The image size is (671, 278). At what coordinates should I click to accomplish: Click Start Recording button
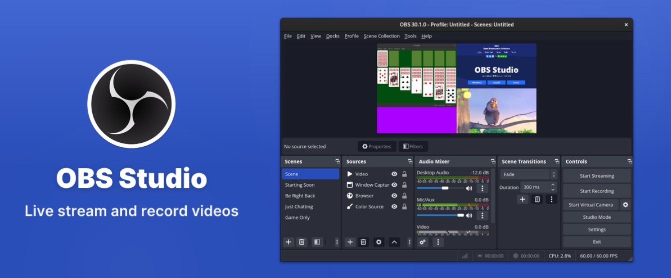(x=597, y=191)
